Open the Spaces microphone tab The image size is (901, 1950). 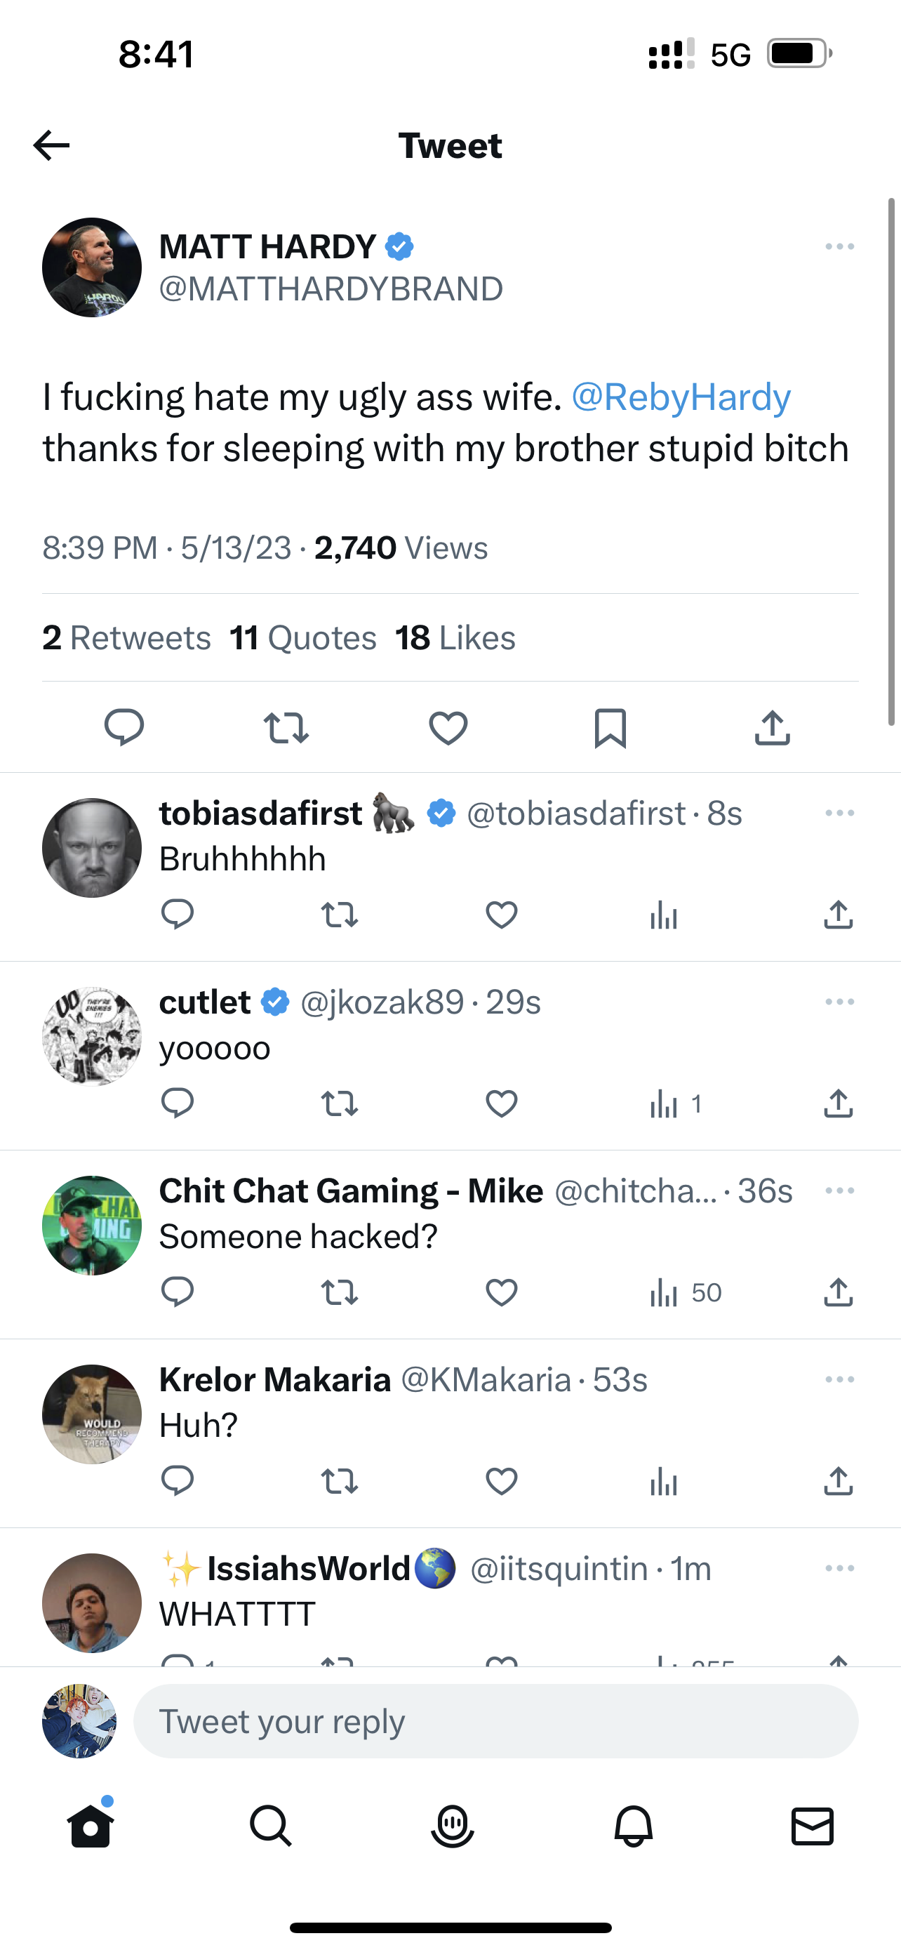click(452, 1826)
